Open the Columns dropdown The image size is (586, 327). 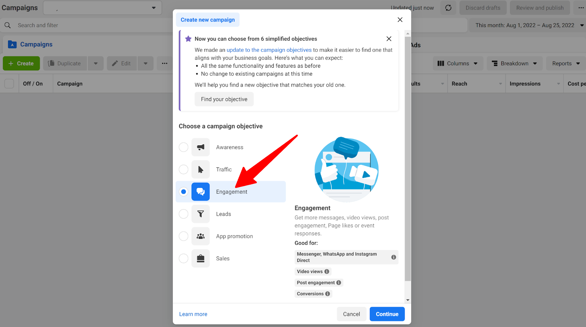(458, 63)
